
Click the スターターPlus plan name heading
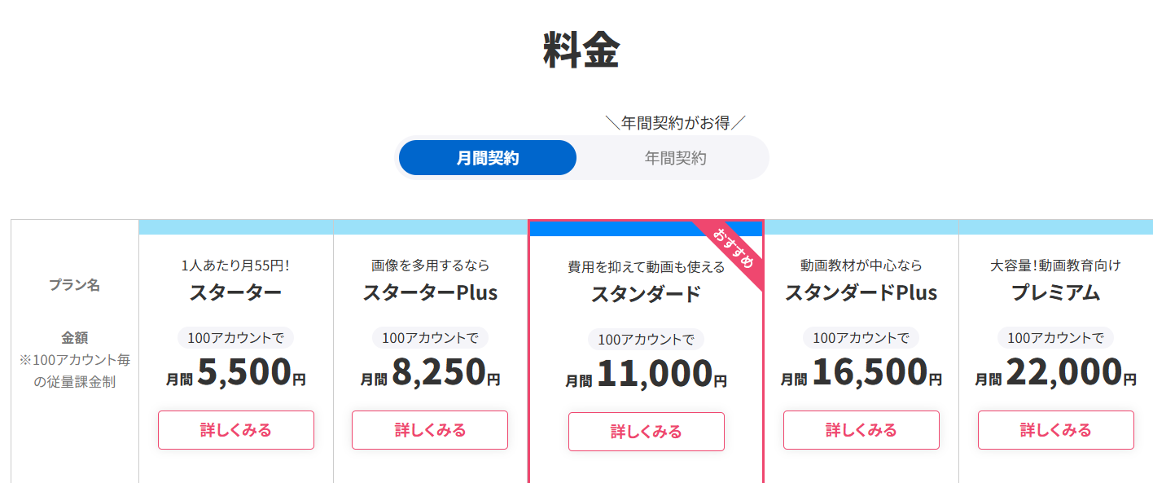click(x=430, y=292)
